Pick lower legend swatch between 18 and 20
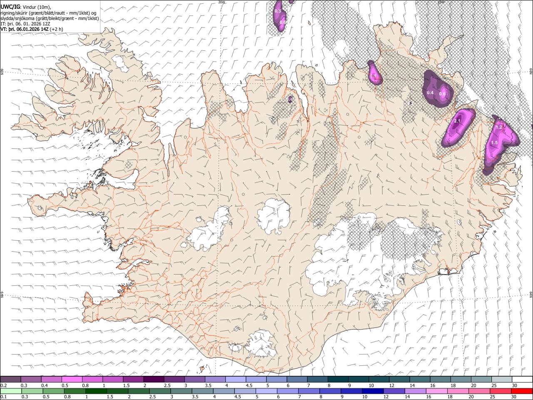This screenshot has width=533, height=400. tap(458, 391)
